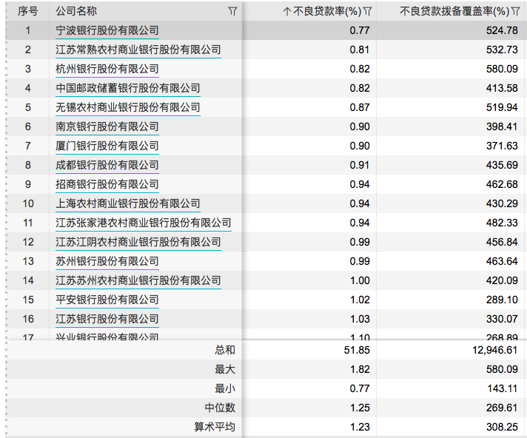
Task: Open 宁波银行股份有限公司 link
Action: click(x=107, y=30)
